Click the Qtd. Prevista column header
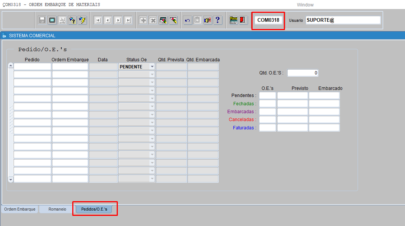405x226 pixels. (171, 59)
